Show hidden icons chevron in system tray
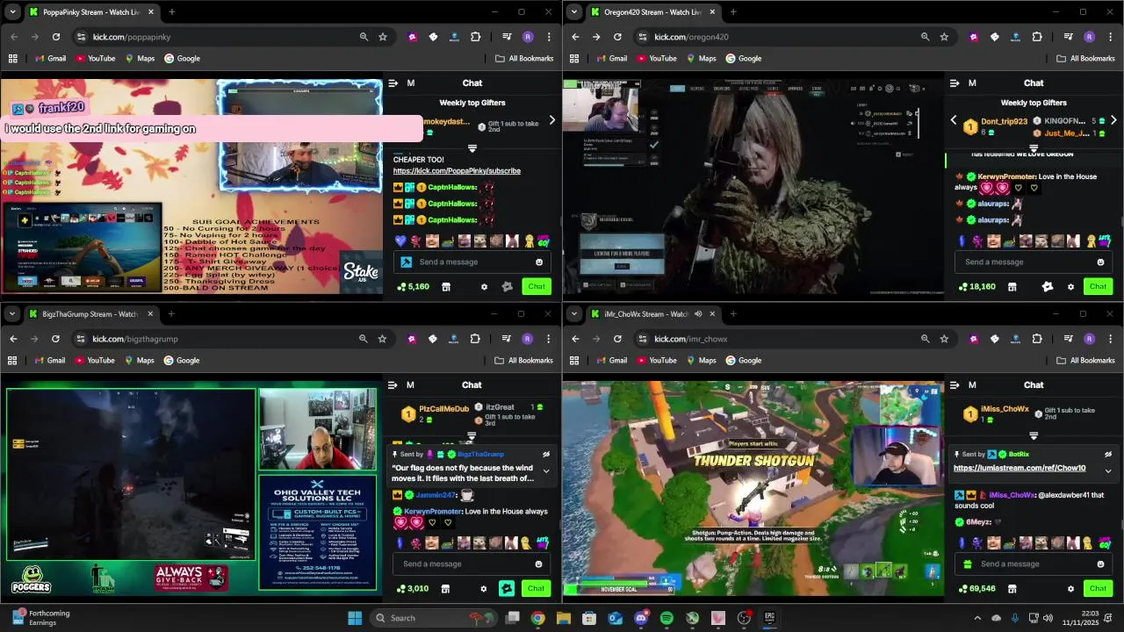The height and width of the screenshot is (632, 1124). 977,618
